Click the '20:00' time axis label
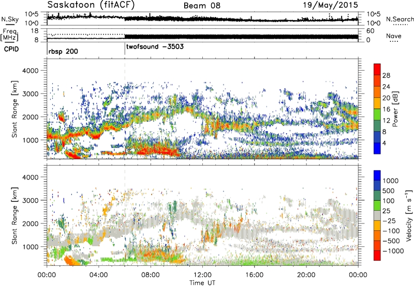 coord(306,275)
